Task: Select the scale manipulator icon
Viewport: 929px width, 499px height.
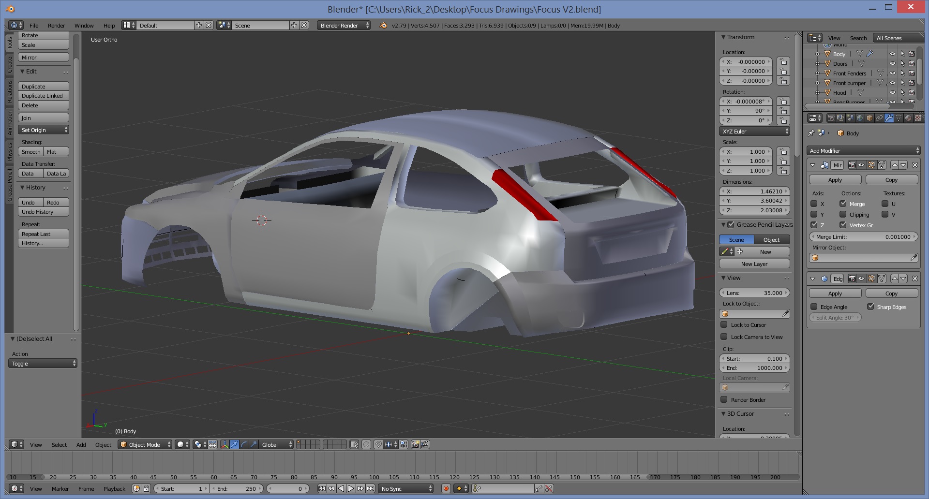Action: coord(254,444)
